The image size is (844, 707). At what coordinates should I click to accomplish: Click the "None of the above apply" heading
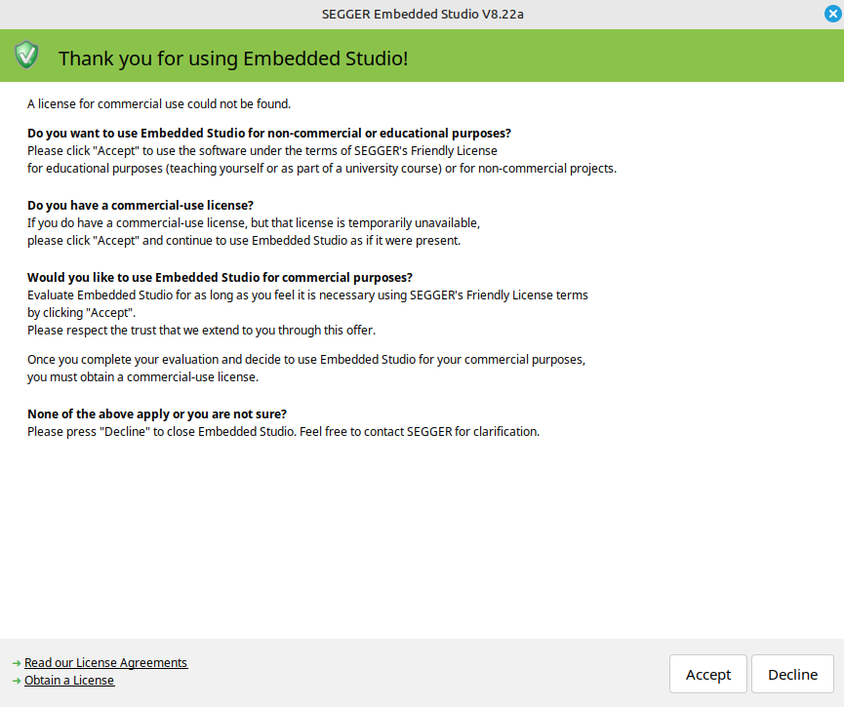(x=157, y=413)
